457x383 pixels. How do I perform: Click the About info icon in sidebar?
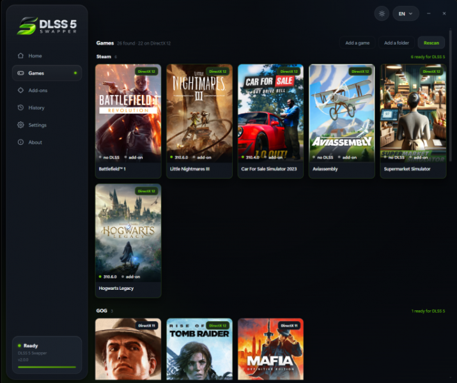(20, 142)
